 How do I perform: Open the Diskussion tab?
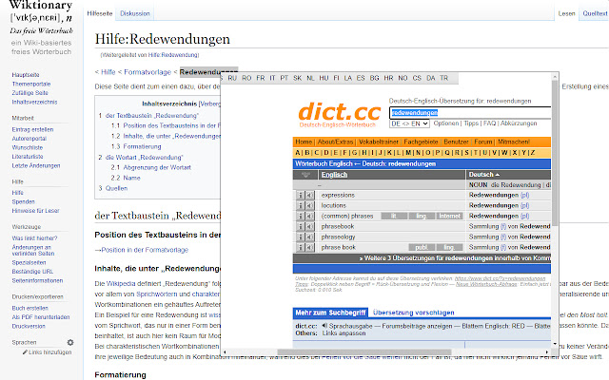coord(135,13)
